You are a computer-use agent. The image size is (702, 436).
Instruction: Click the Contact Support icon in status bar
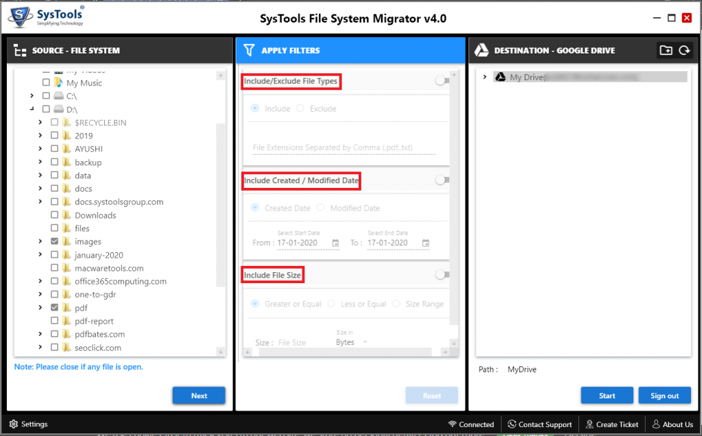pos(513,424)
